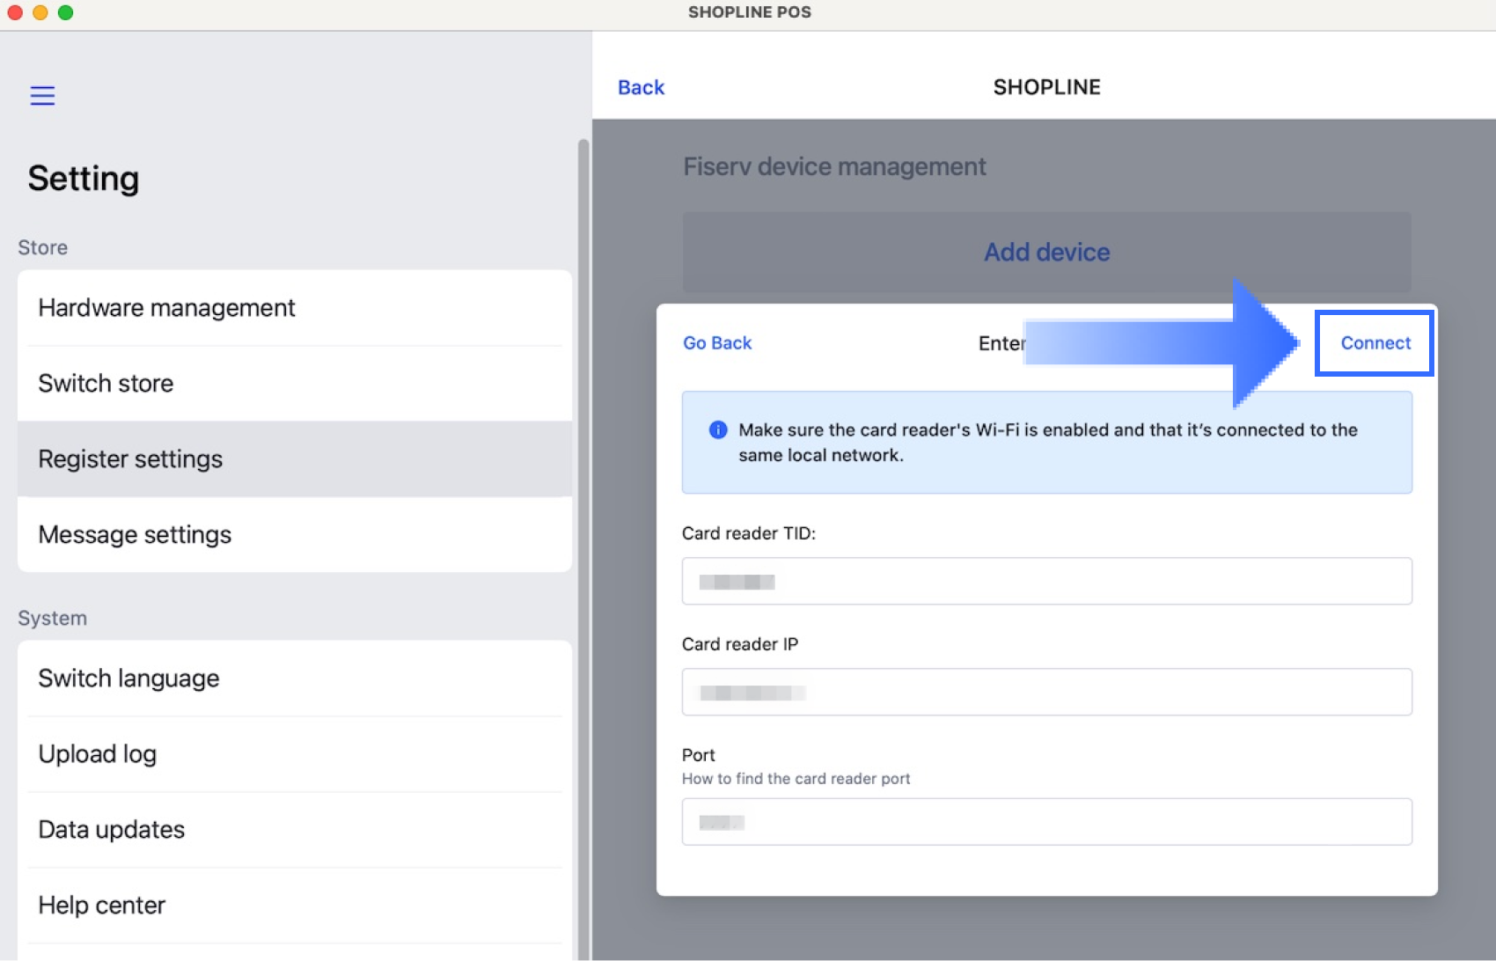Open Data updates
This screenshot has width=1496, height=961.
tap(295, 830)
